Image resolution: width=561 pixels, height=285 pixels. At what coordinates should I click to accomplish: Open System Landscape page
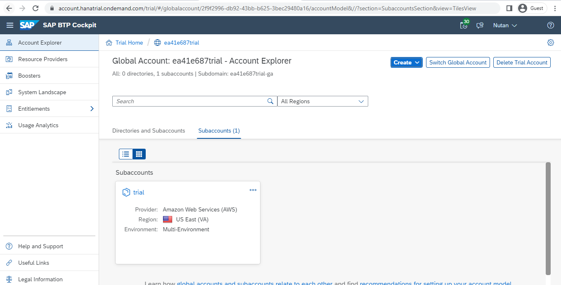tap(49, 92)
